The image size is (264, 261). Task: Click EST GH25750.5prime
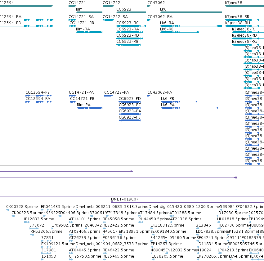click(x=85, y=256)
